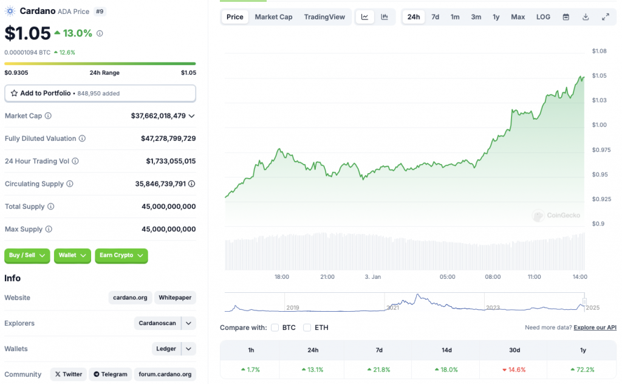Viewport: 622px width, 384px height.
Task: Show 24 Hour Trading Vol info icon
Action: tap(75, 161)
